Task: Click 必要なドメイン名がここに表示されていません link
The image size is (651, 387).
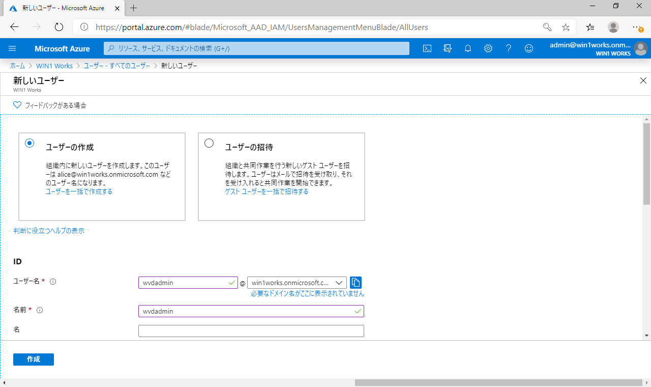Action: click(307, 294)
